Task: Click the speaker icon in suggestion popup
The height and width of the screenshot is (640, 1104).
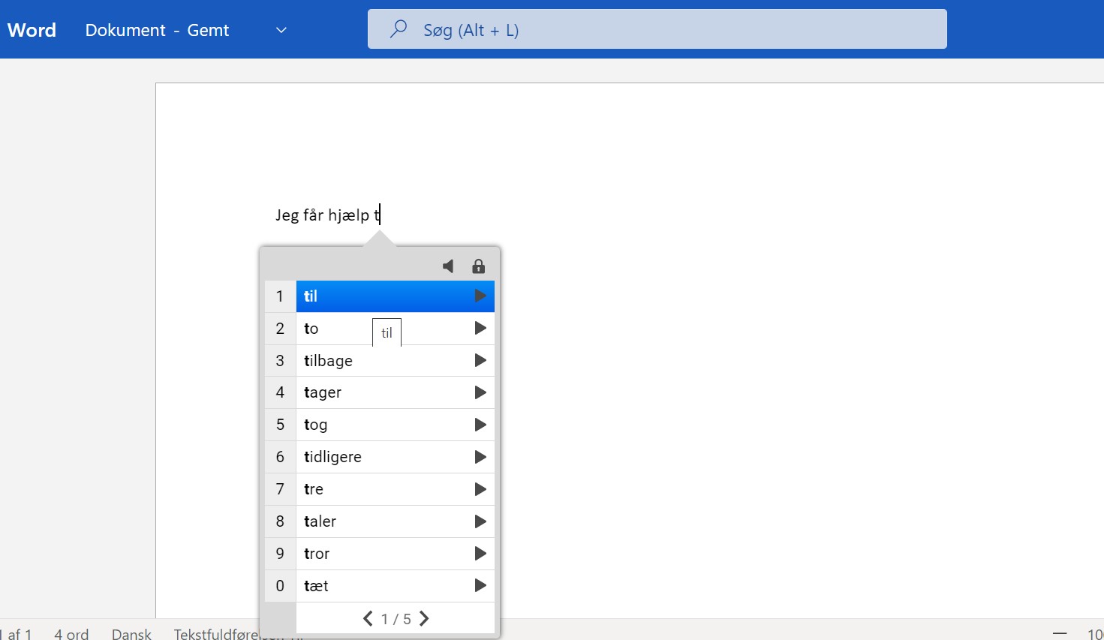Action: point(448,266)
